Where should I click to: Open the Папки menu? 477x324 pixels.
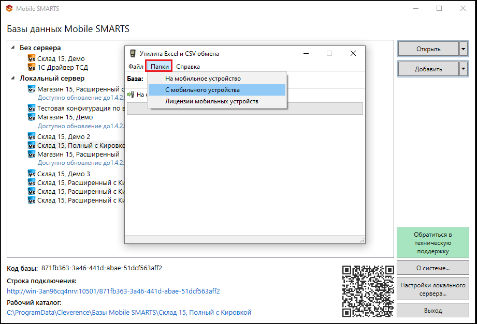tap(160, 67)
